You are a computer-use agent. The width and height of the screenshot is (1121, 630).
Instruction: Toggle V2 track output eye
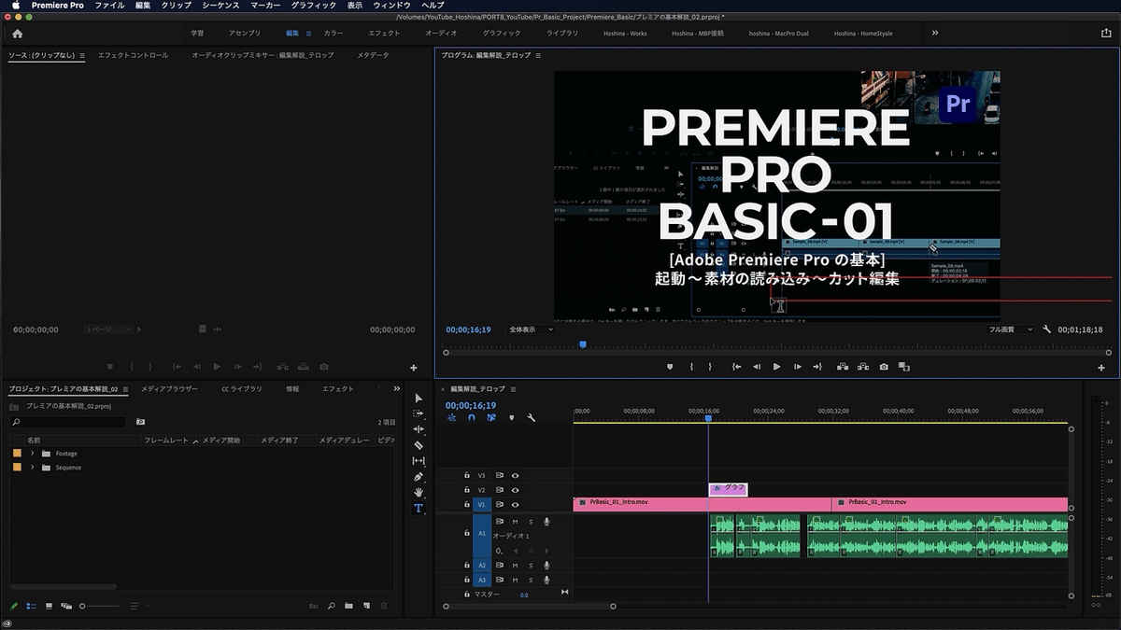(515, 489)
